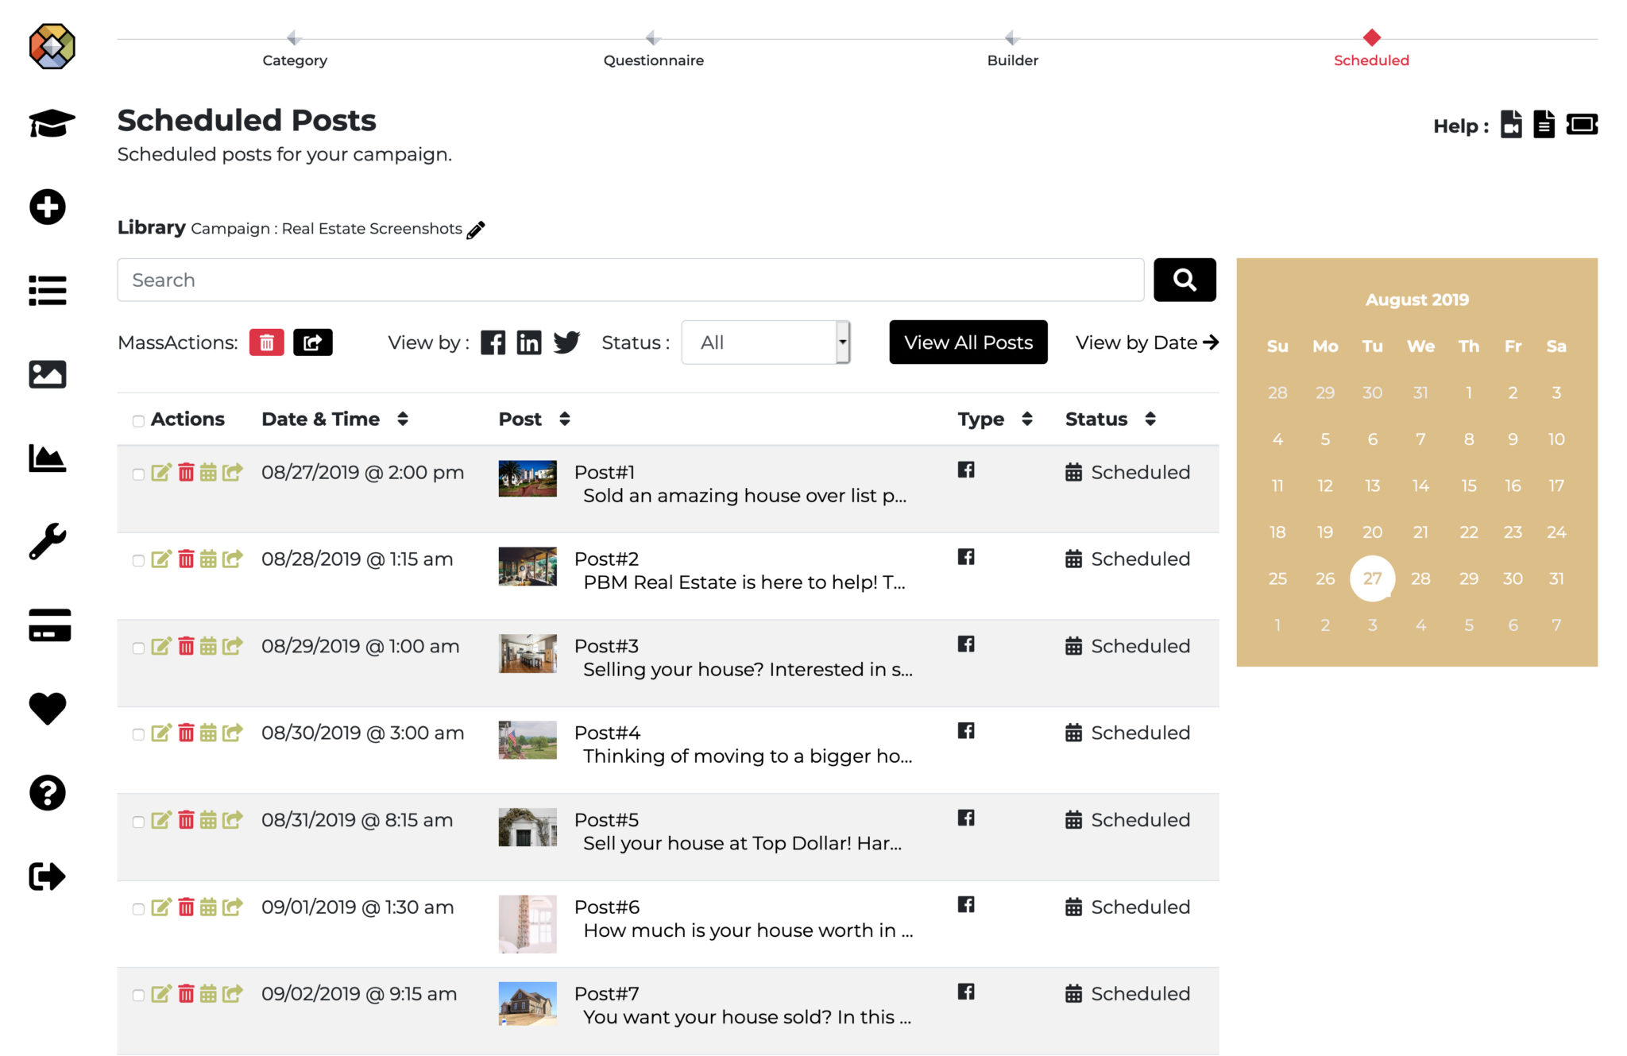The image size is (1627, 1056).
Task: Check the checkbox for Post#2 row
Action: coord(138,560)
